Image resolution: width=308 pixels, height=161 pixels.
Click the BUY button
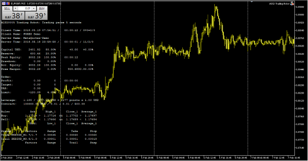coord(42,9)
